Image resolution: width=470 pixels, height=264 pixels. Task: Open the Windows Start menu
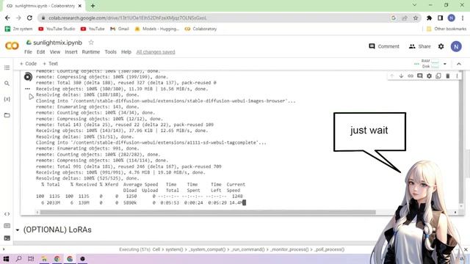tap(6, 259)
